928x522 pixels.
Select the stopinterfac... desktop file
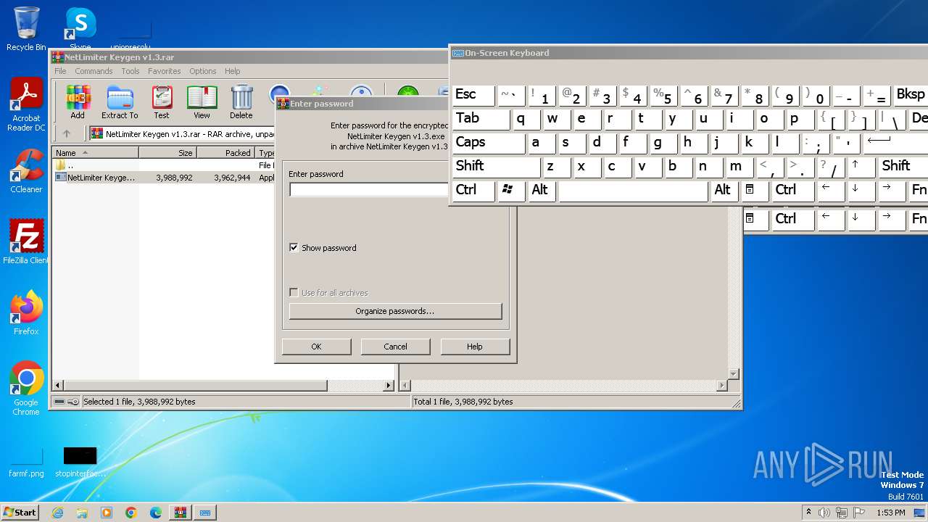[80, 463]
